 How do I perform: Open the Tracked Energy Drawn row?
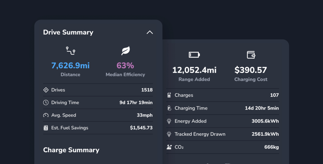pos(222,134)
